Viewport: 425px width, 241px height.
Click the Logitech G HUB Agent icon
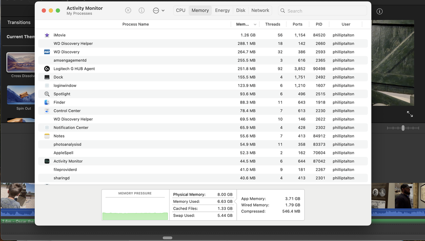[x=47, y=69]
